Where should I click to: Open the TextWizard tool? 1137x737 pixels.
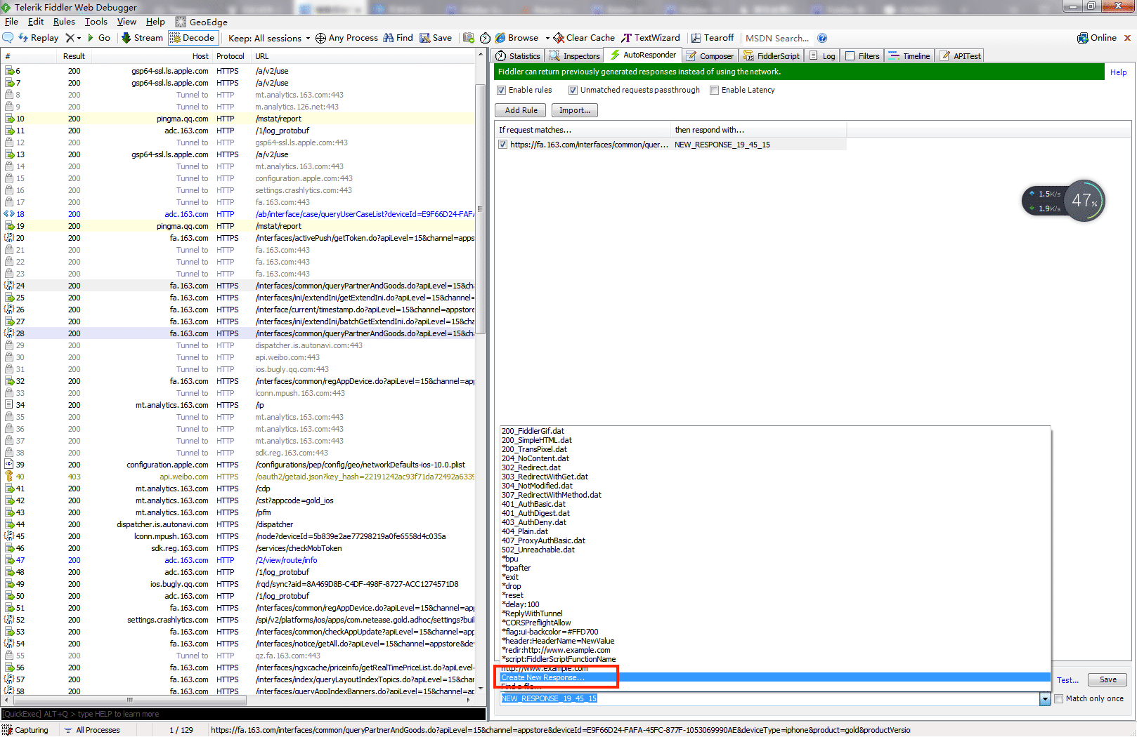click(x=651, y=38)
